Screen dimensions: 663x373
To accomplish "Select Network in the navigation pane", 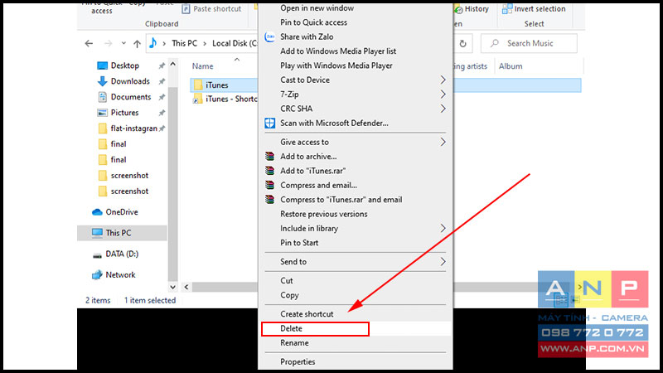I will coord(120,275).
